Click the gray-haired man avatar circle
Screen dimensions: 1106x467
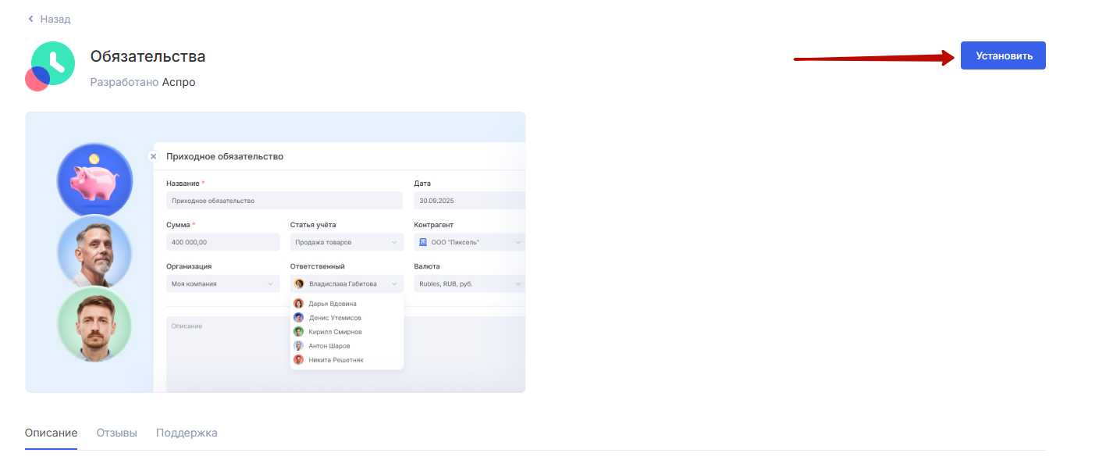click(94, 252)
